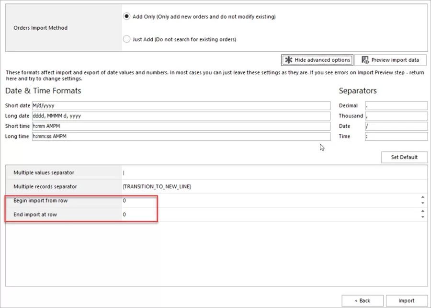The width and height of the screenshot is (431, 308).
Task: Click the up arrow on Begin import from row
Action: (x=423, y=197)
